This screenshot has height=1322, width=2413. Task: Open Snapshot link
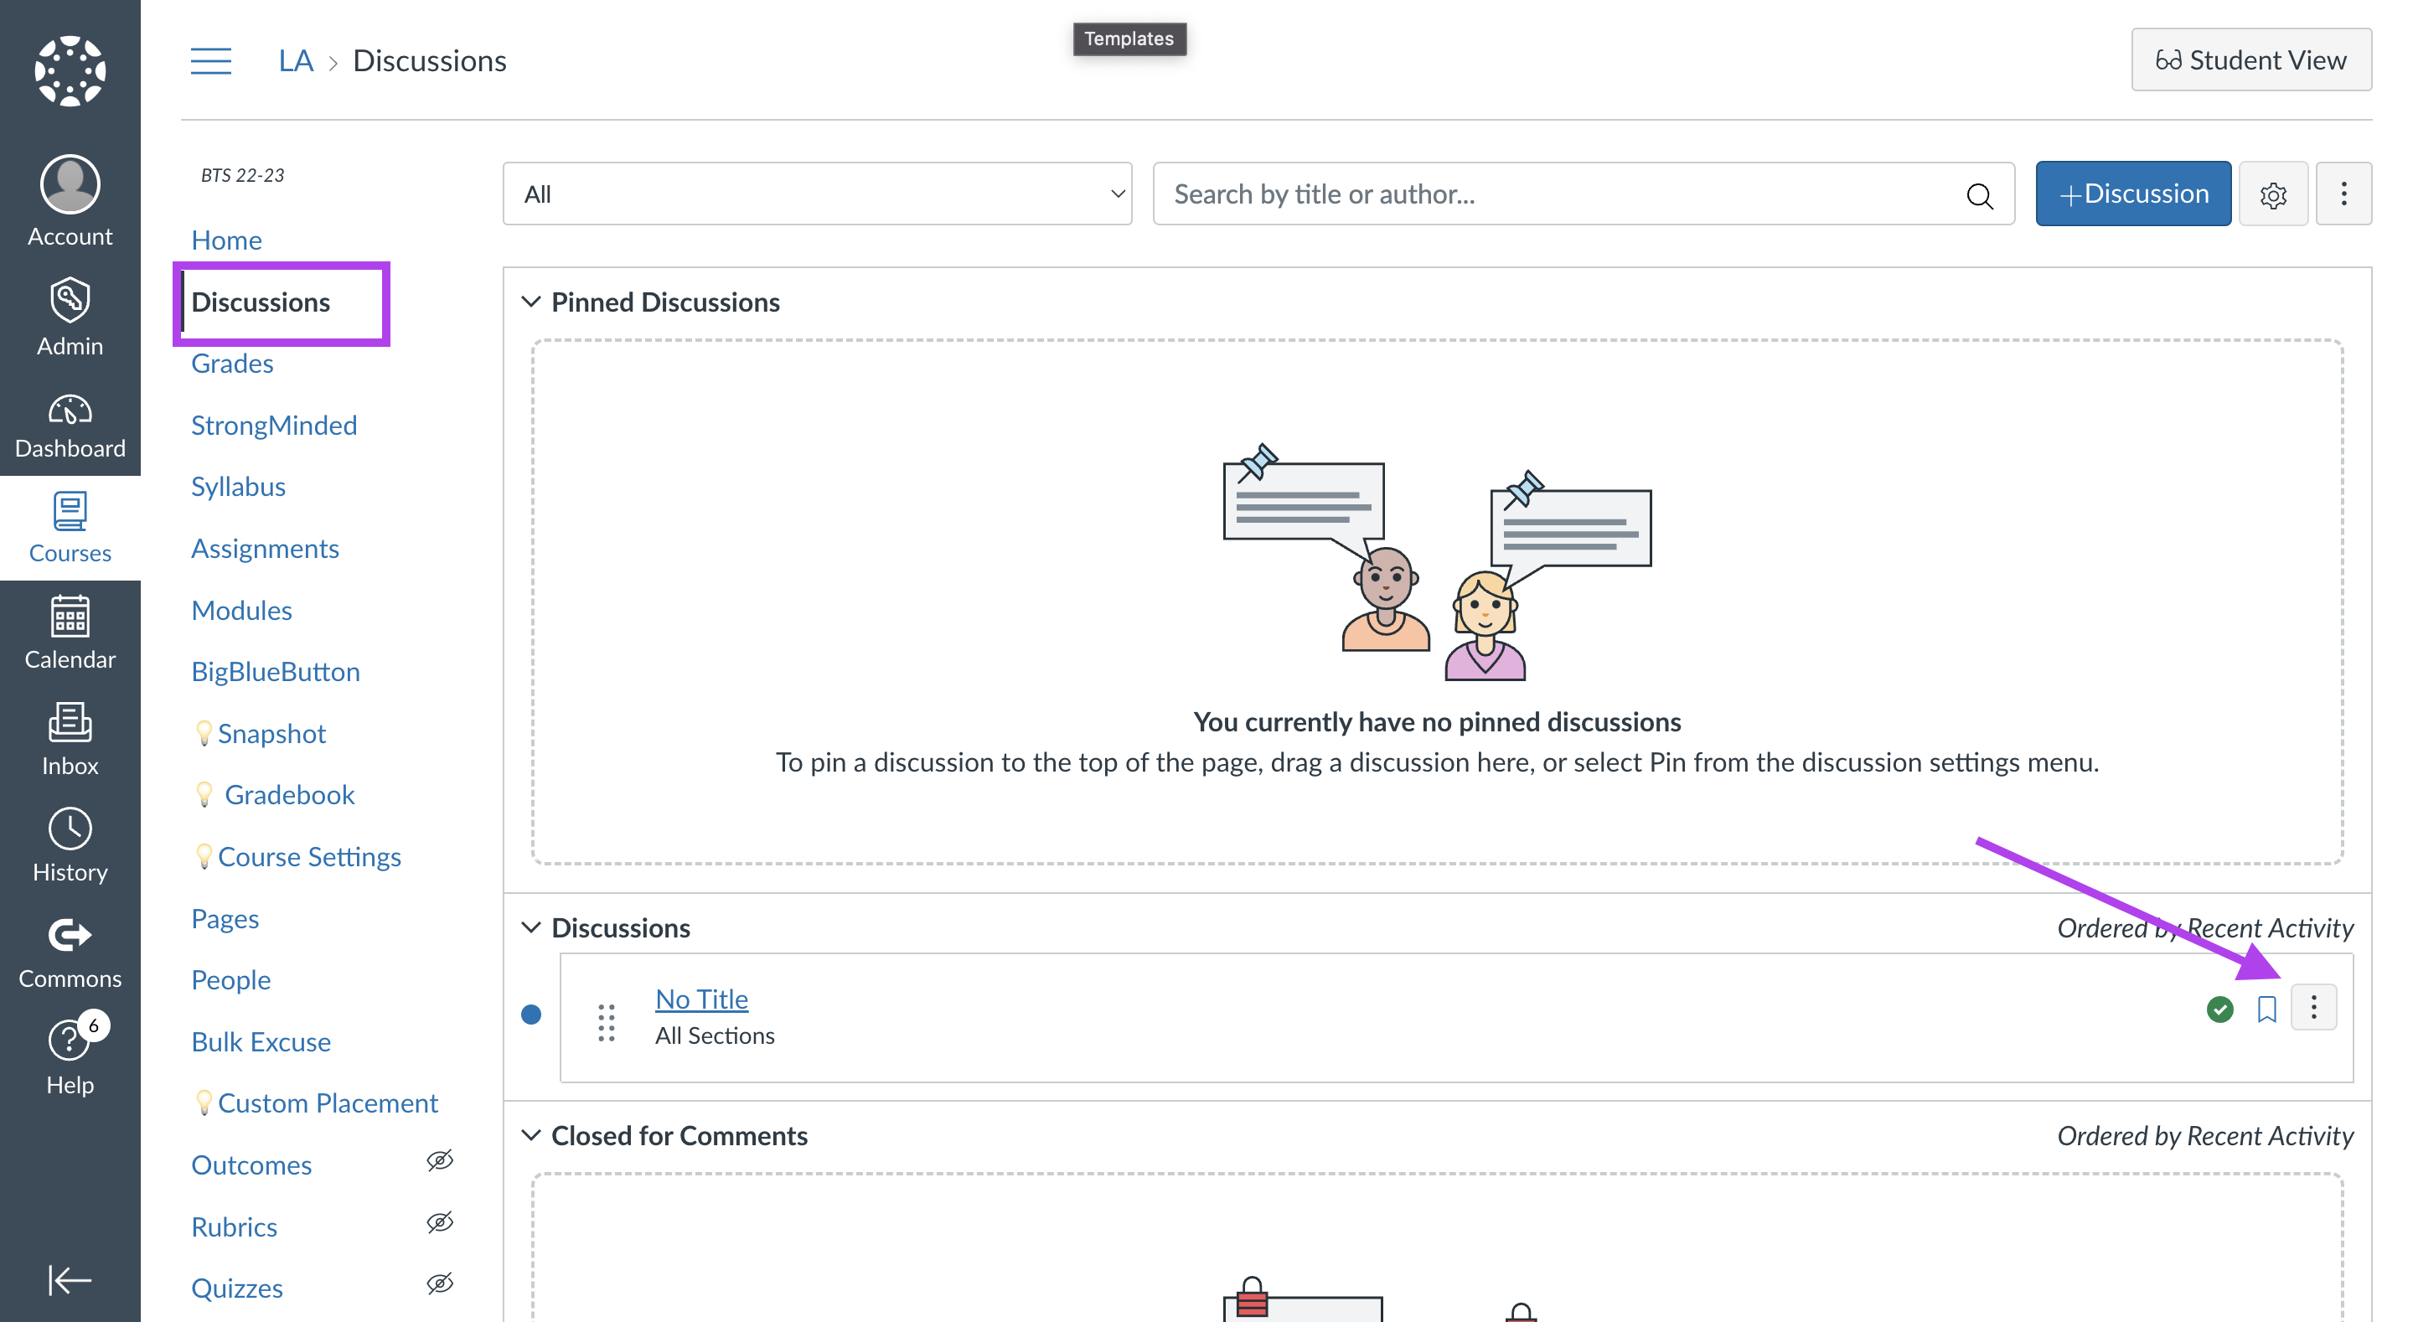271,734
